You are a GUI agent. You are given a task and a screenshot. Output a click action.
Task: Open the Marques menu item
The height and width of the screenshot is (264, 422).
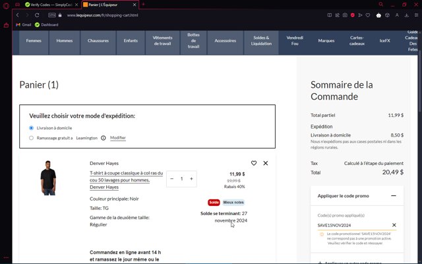pos(326,41)
